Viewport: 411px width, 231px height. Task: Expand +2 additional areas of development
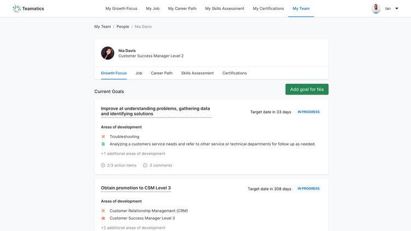tap(133, 228)
